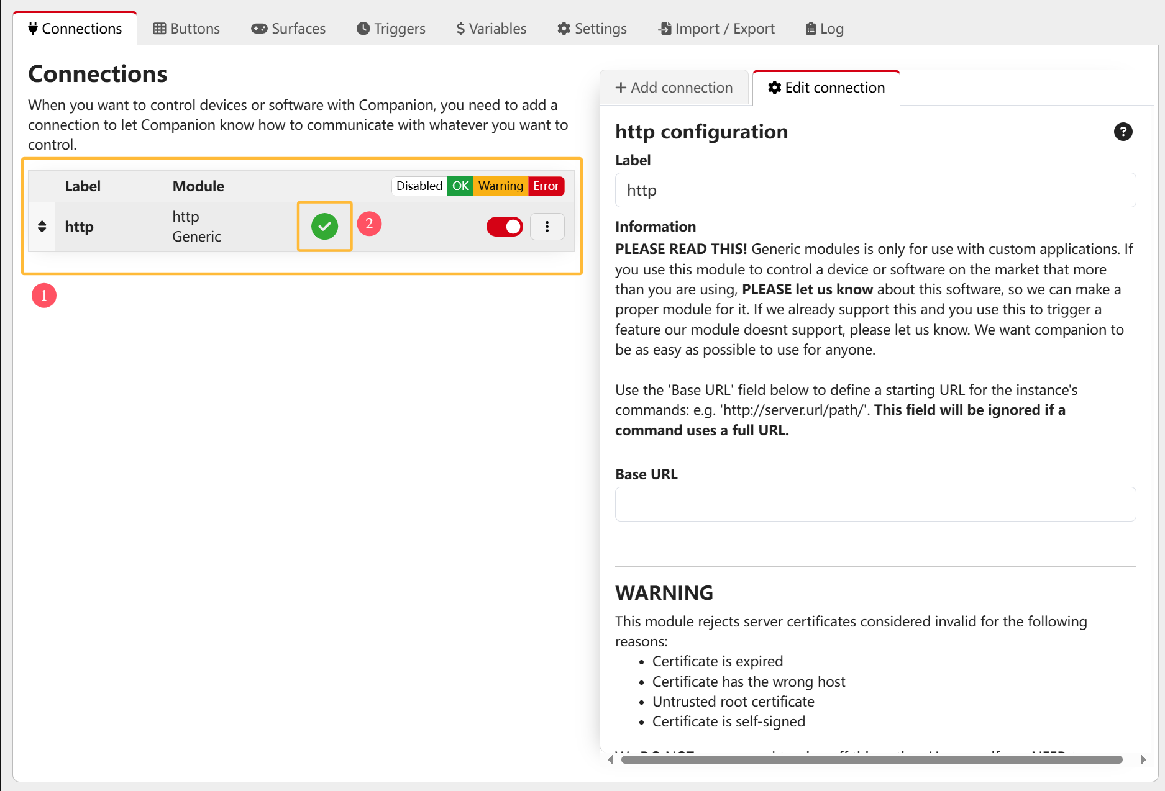
Task: Go to the Triggers tab
Action: pyautogui.click(x=391, y=29)
